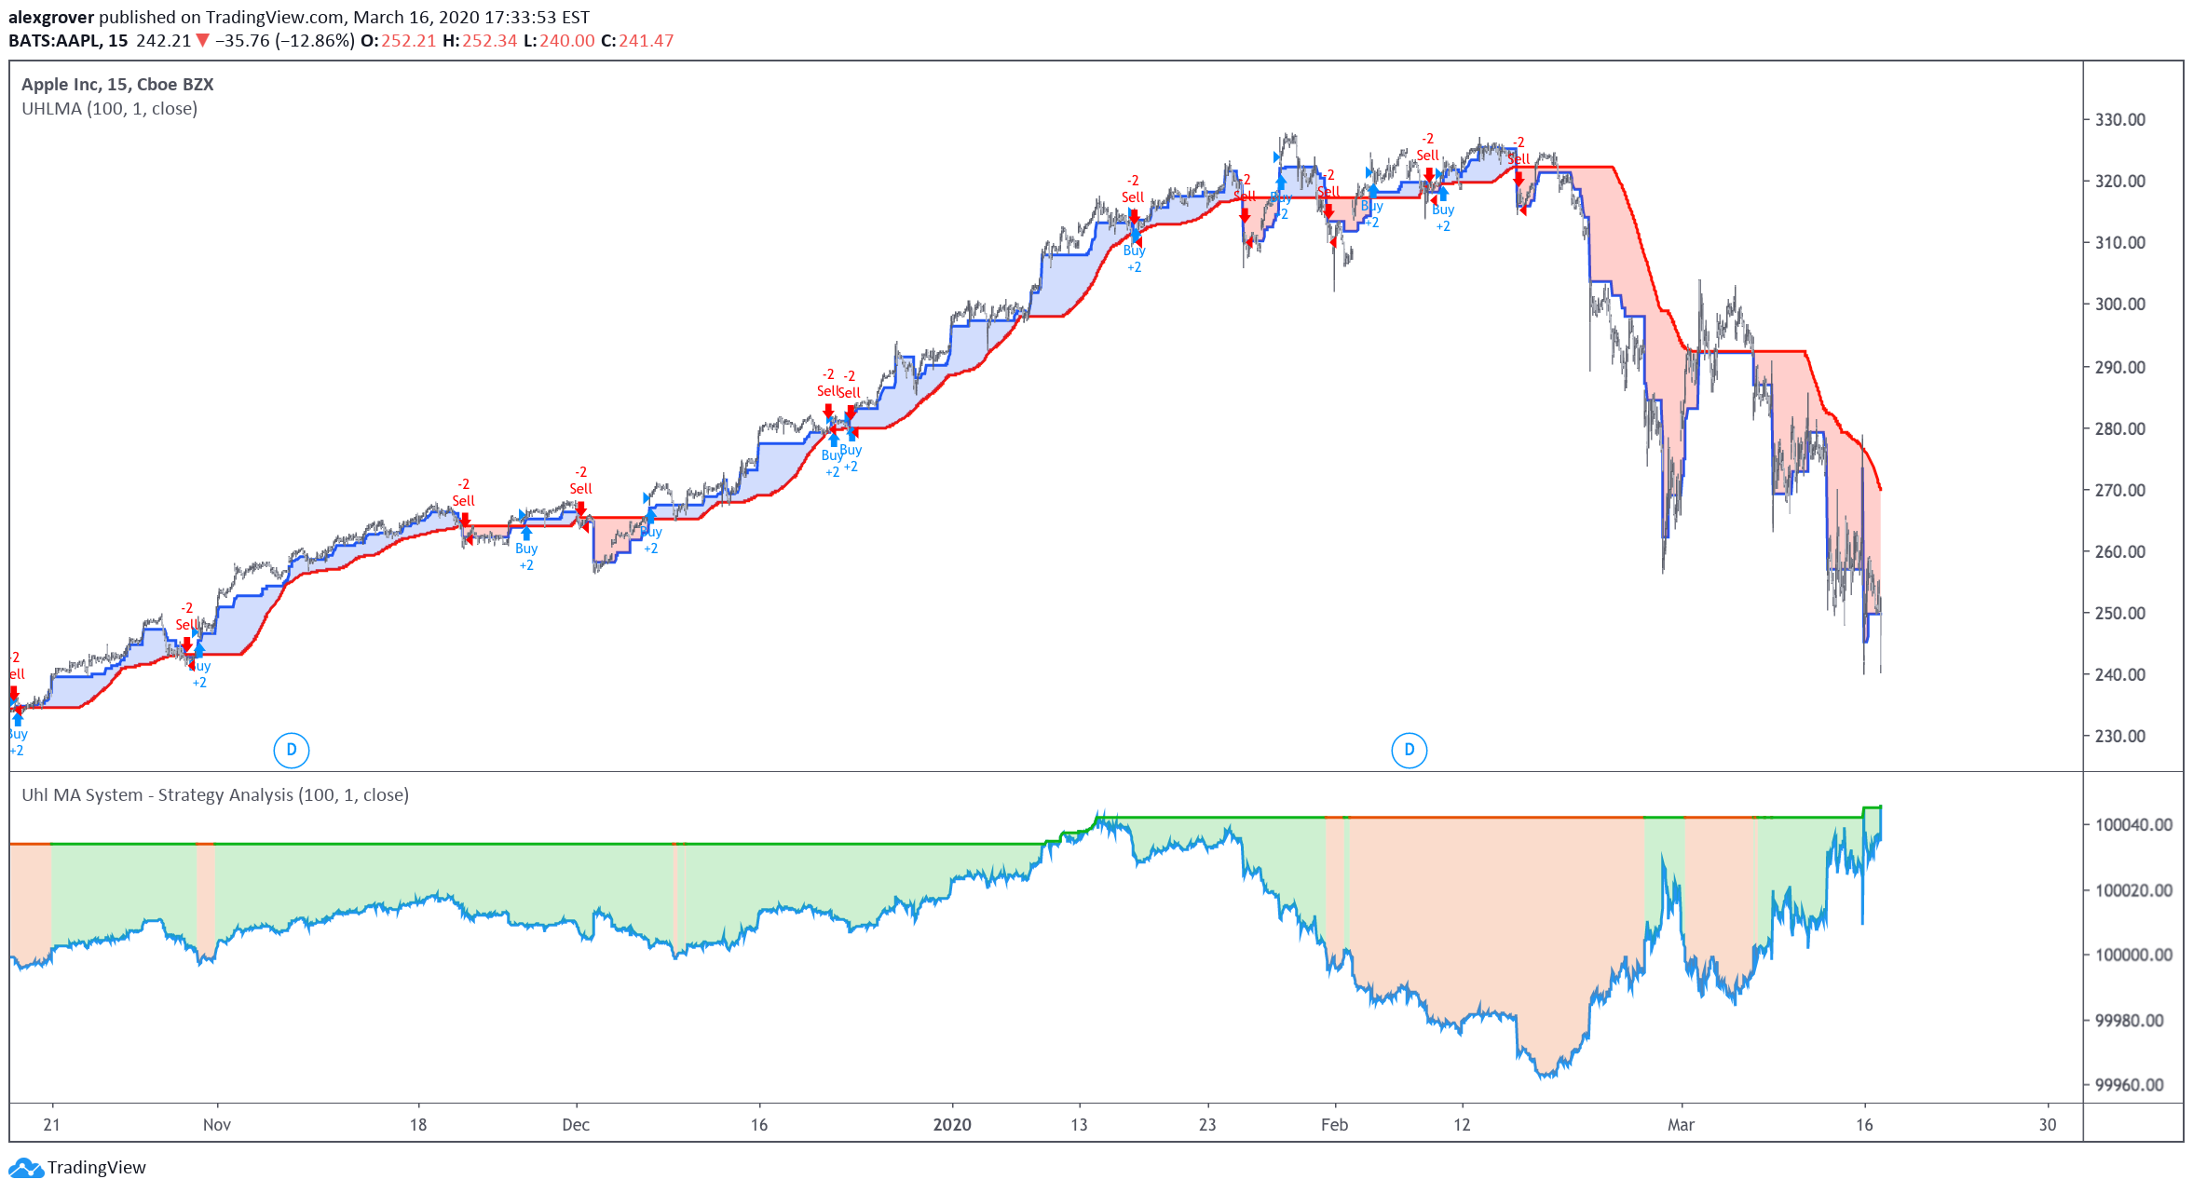2193x1193 pixels.
Task: Click the red down-triangle price change icon
Action: [x=202, y=40]
